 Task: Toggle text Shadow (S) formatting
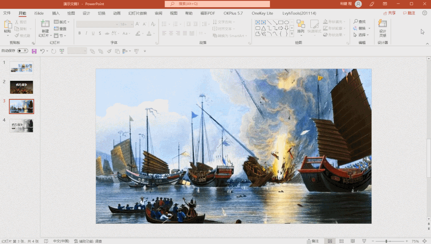tap(100, 33)
